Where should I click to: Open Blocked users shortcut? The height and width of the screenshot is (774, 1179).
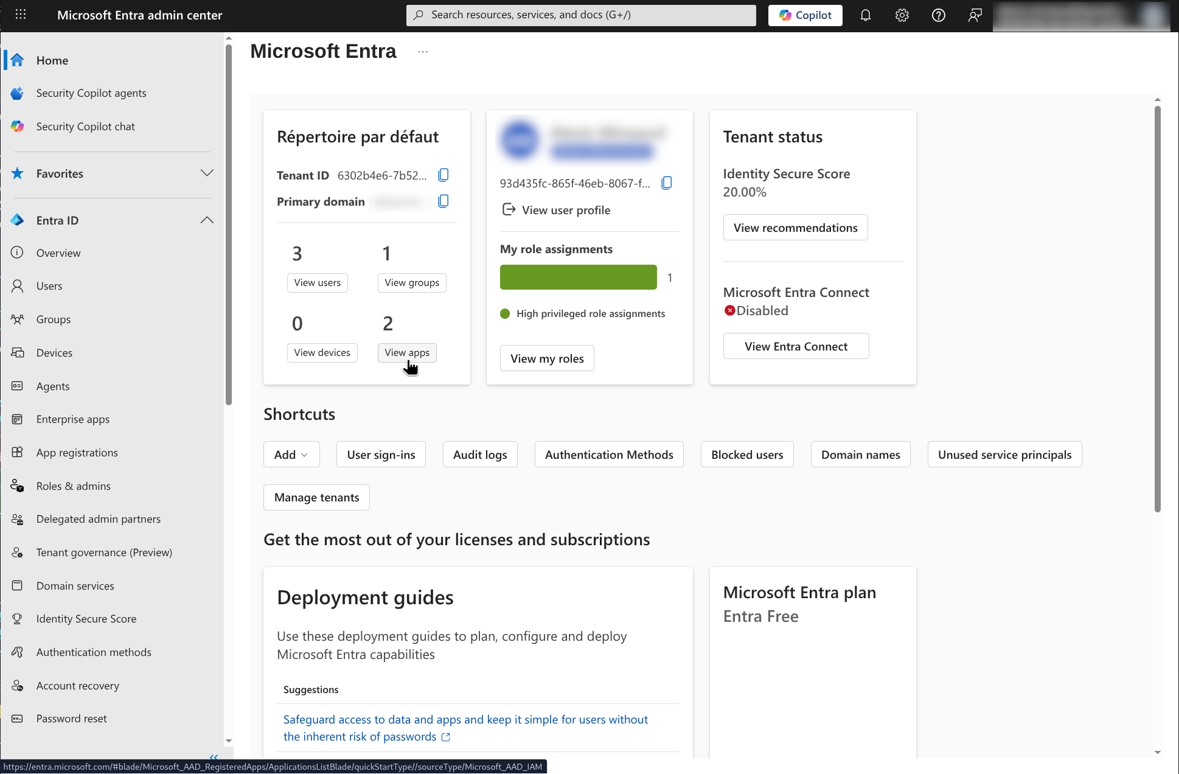[747, 455]
